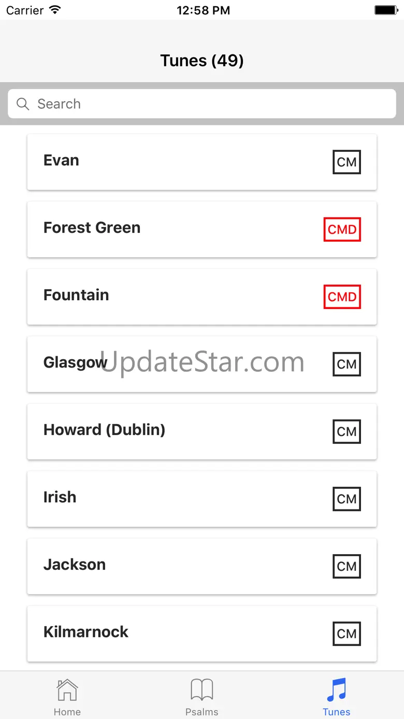The width and height of the screenshot is (404, 719).
Task: Tap the CM badge on Kilmarnock
Action: click(347, 634)
